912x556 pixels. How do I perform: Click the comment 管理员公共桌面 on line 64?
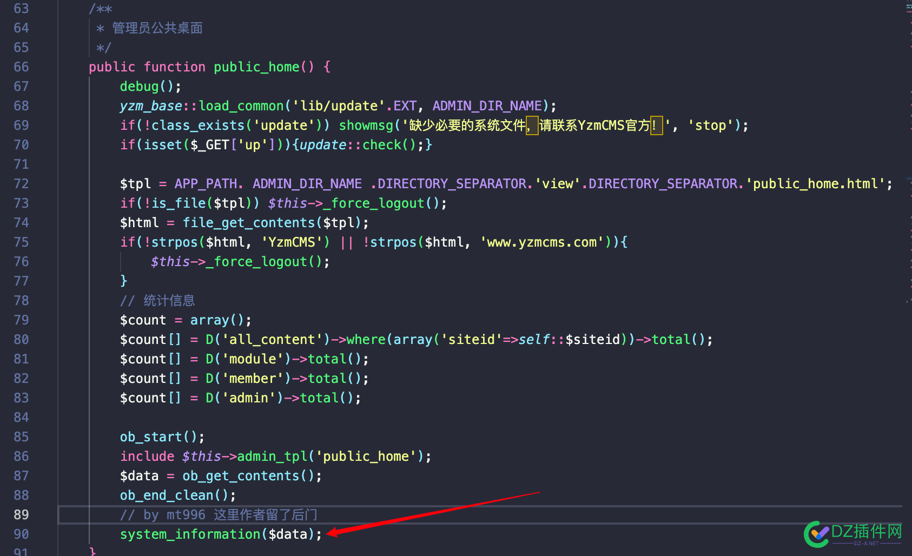(157, 28)
